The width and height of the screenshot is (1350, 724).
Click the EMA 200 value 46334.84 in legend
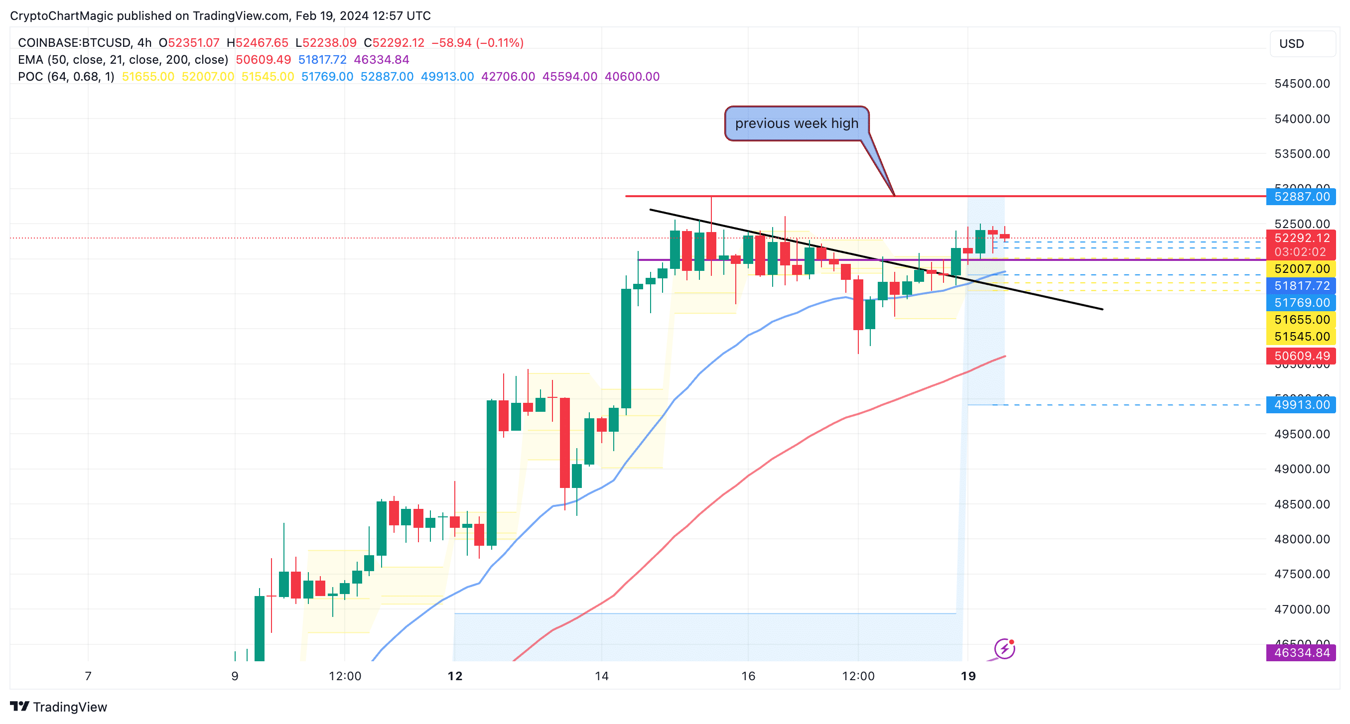click(x=382, y=59)
